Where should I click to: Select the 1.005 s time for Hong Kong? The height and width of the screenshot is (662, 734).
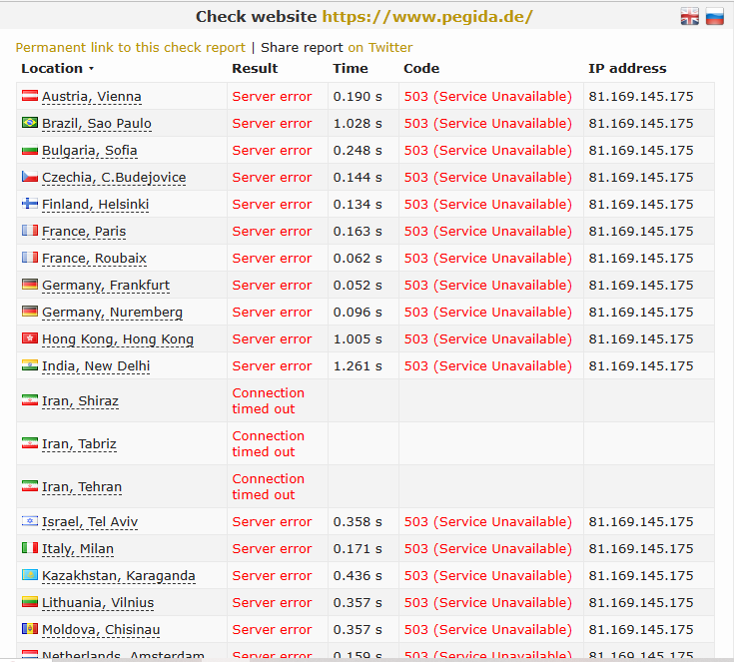click(358, 338)
